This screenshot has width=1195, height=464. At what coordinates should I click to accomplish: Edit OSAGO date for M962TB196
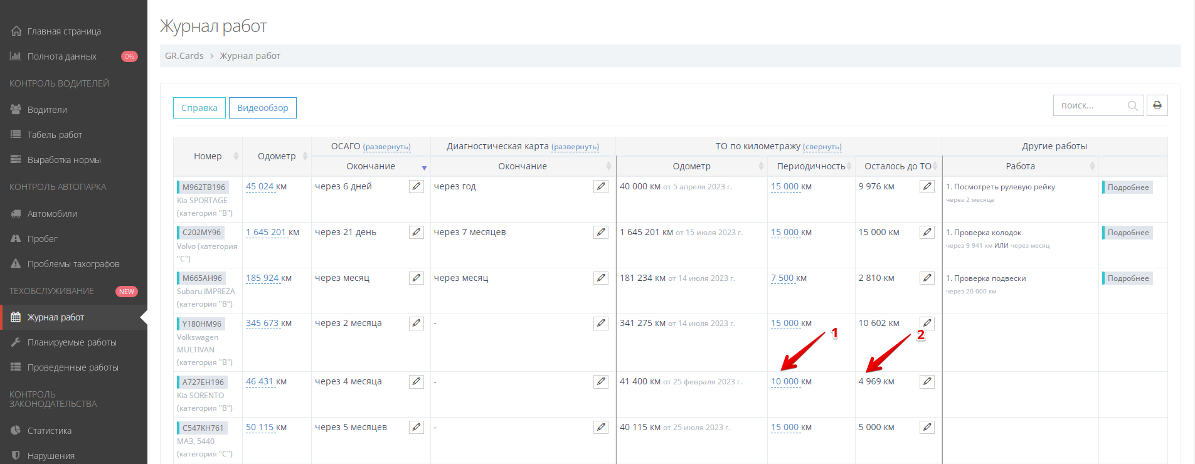click(x=417, y=187)
